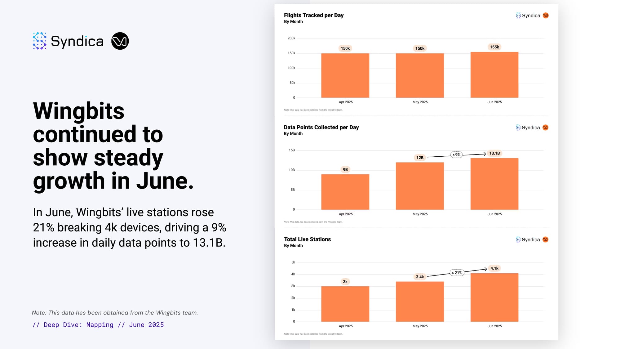
Task: Click the 13.1B data label
Action: (494, 153)
